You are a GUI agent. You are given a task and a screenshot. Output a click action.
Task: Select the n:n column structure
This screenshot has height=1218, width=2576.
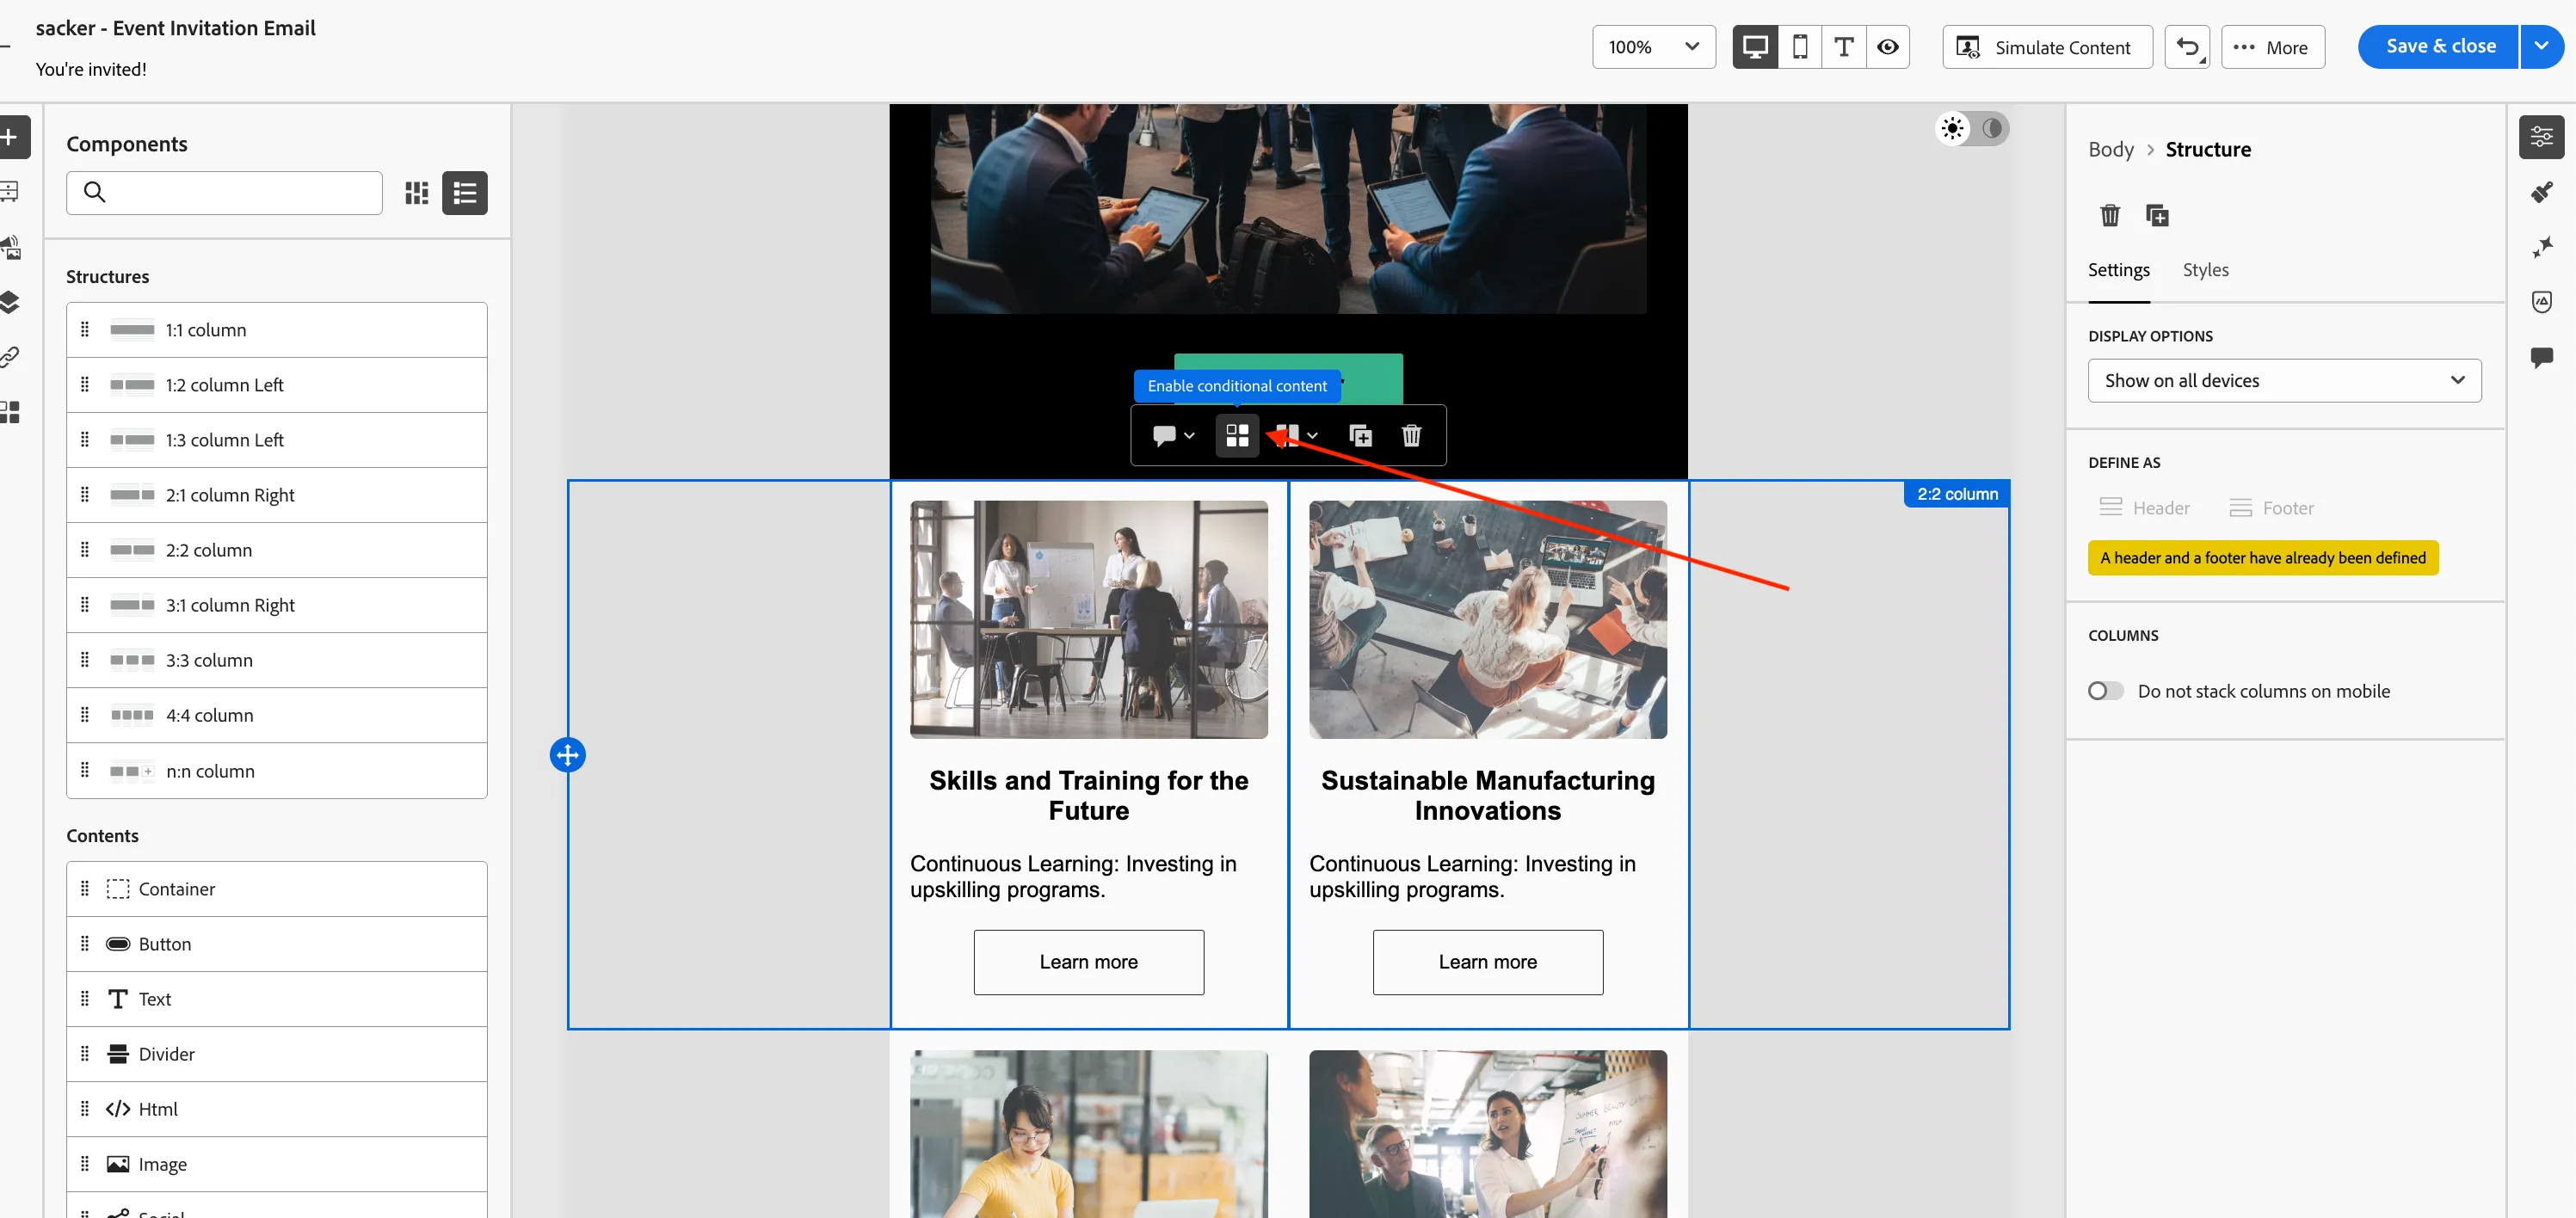point(276,771)
